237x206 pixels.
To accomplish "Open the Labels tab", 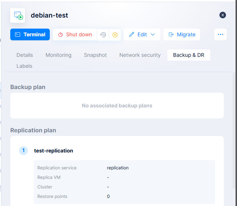I will click(x=24, y=66).
